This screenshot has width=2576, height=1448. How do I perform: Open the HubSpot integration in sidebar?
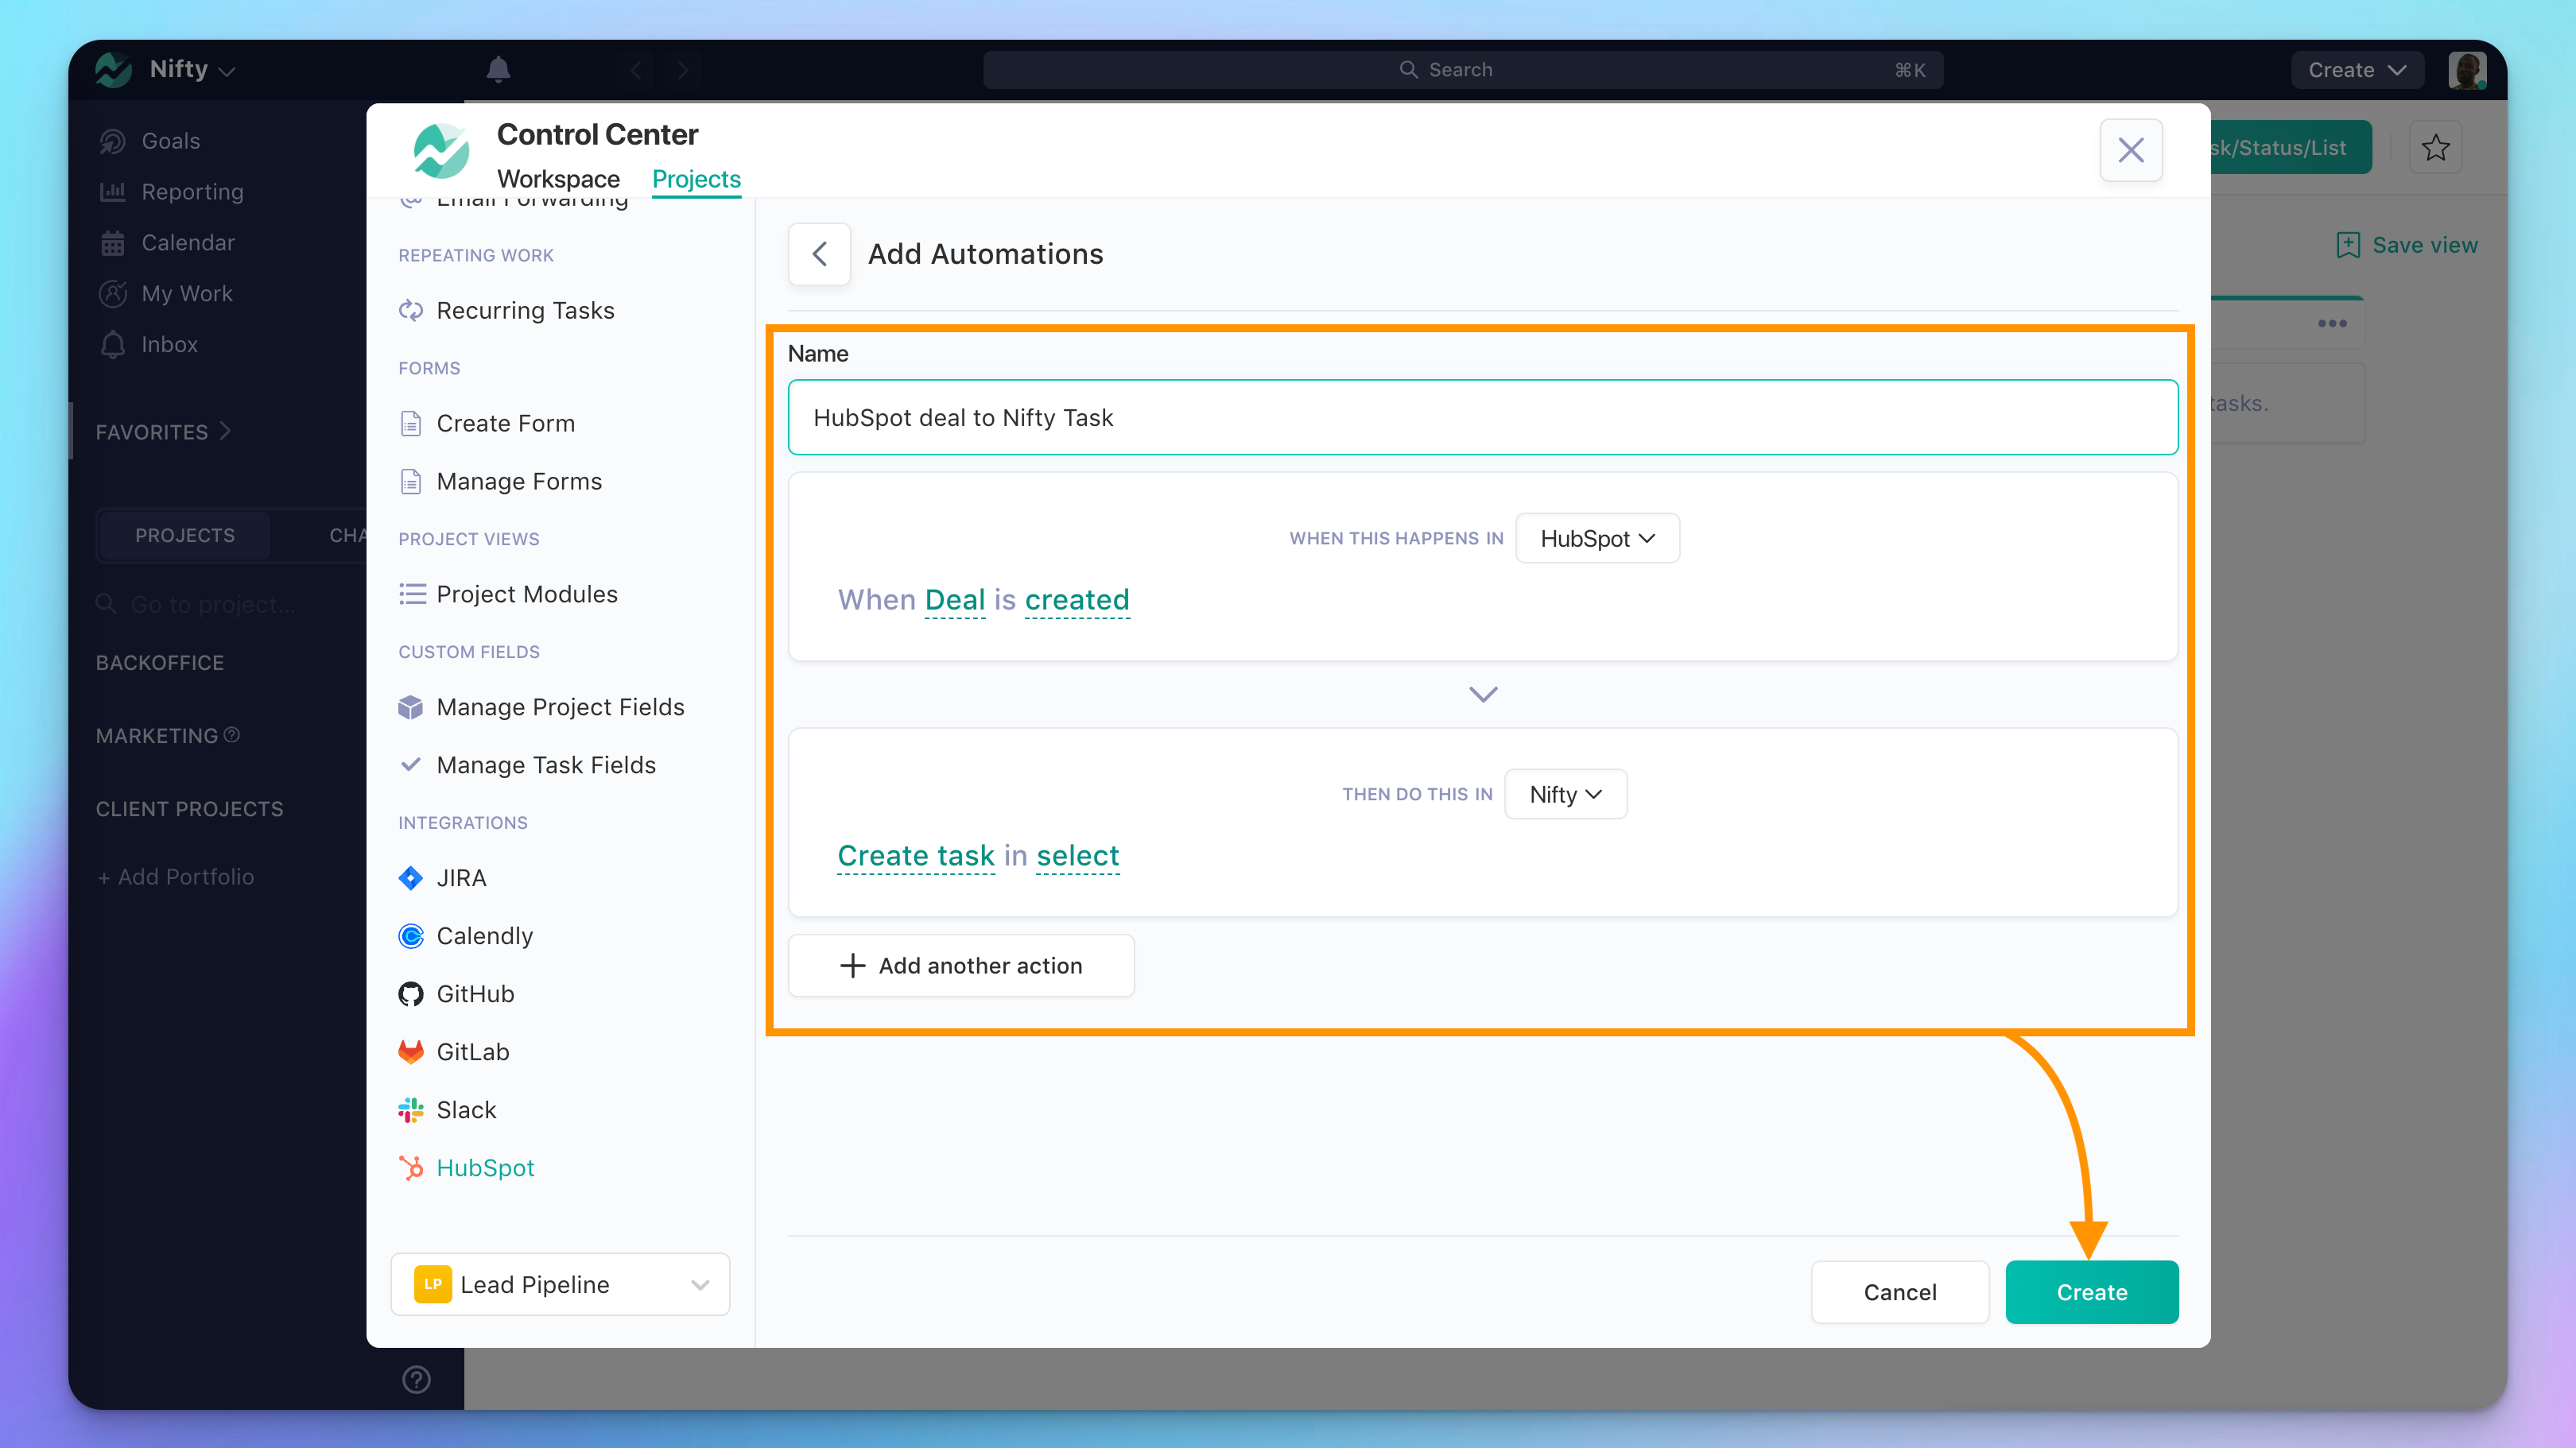pyautogui.click(x=485, y=1167)
